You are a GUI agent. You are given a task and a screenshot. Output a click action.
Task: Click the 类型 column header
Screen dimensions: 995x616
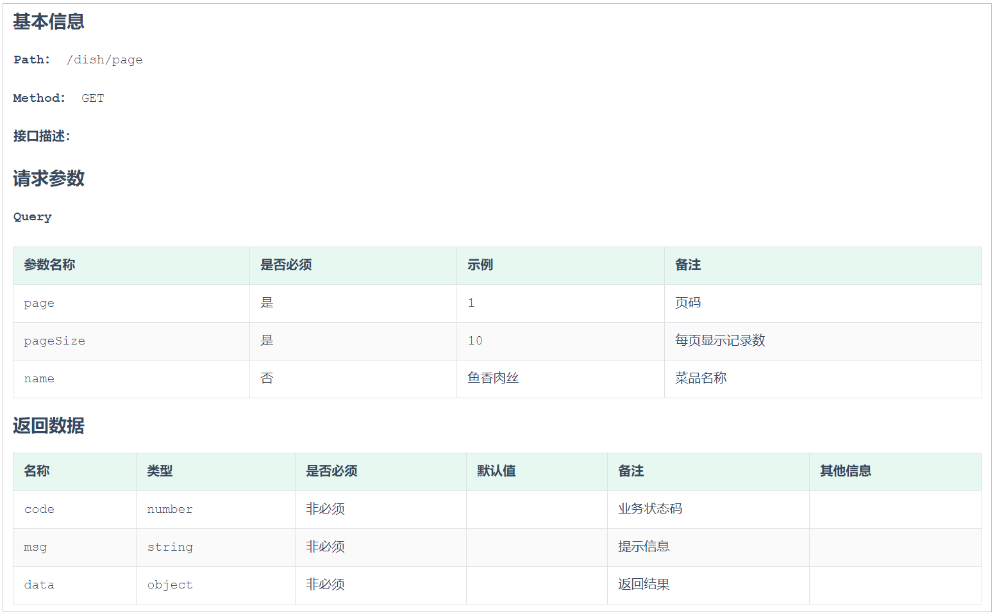pos(160,471)
